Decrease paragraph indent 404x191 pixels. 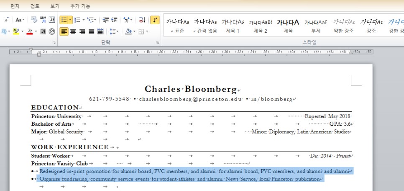(105, 20)
